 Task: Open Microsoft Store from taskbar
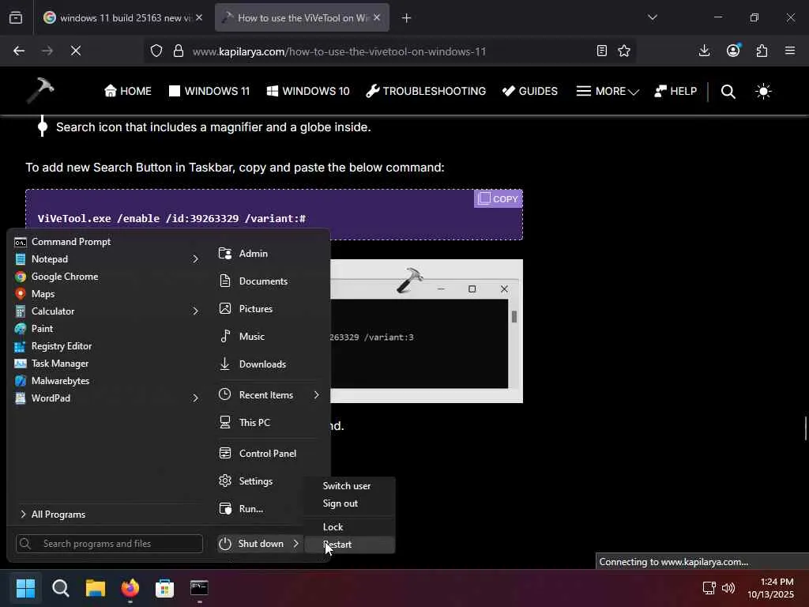tap(164, 588)
